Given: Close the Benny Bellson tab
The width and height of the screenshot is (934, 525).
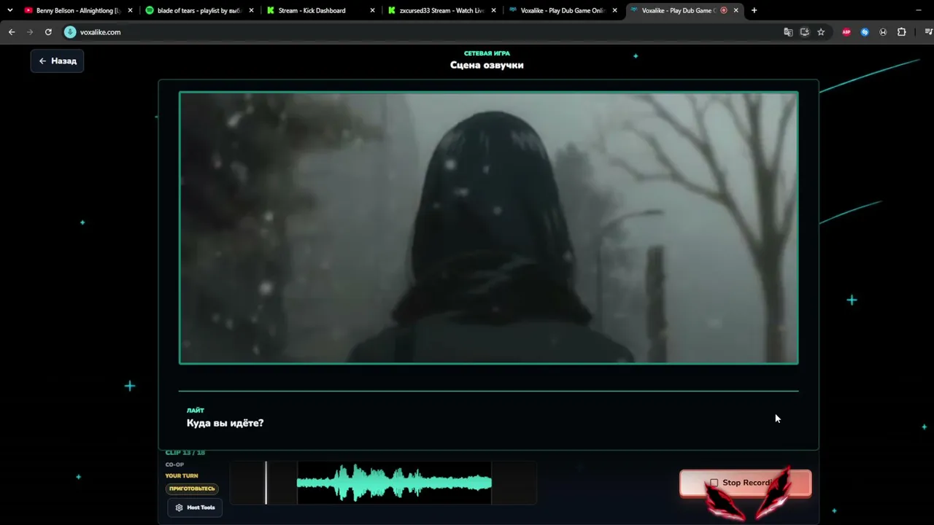Looking at the screenshot, I should pos(130,10).
